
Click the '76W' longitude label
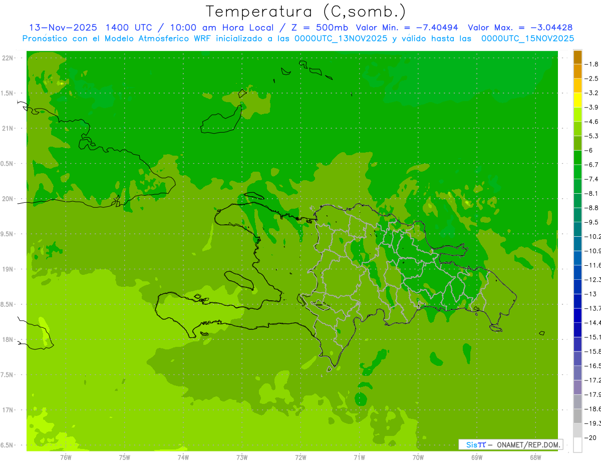[x=66, y=457]
